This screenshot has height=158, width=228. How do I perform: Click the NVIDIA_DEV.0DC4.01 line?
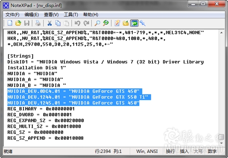click(73, 91)
